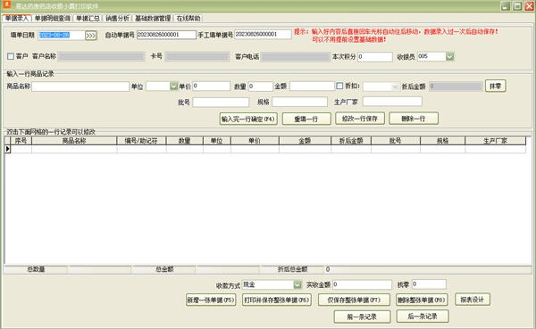Click the 生产厂家 input field

click(392, 102)
